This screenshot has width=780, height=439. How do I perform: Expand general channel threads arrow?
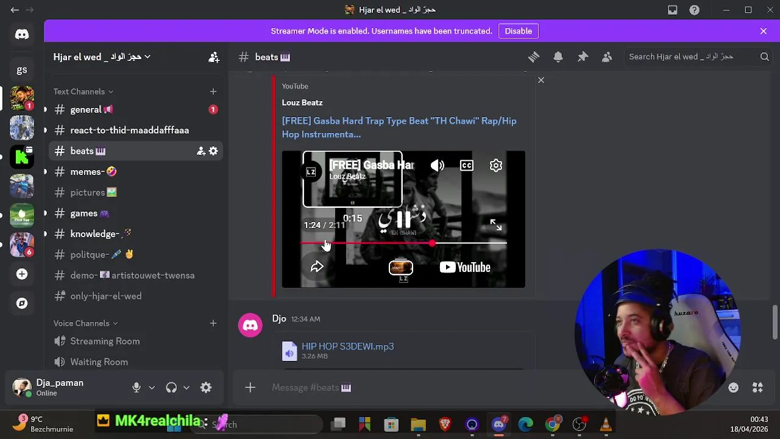tap(45, 110)
